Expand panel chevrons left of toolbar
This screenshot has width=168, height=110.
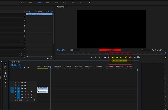pos(1,62)
